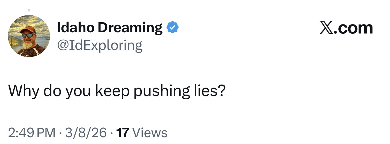Click the bold 17 view count
This screenshot has width=390, height=144.
tap(123, 133)
